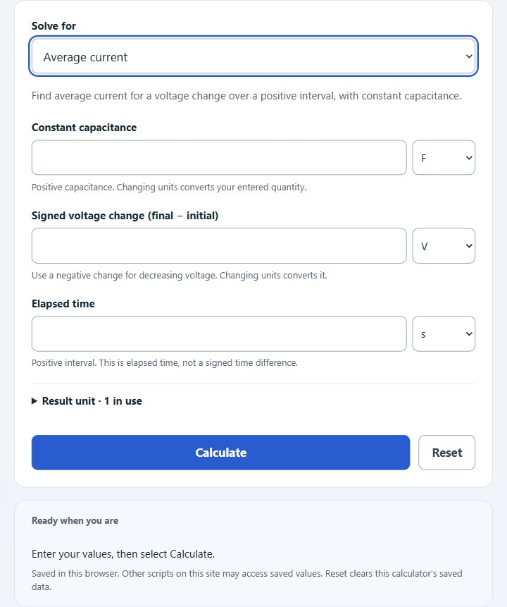This screenshot has height=607, width=507.
Task: Expand the Result unit · 1 in use section
Action: pyautogui.click(x=87, y=401)
